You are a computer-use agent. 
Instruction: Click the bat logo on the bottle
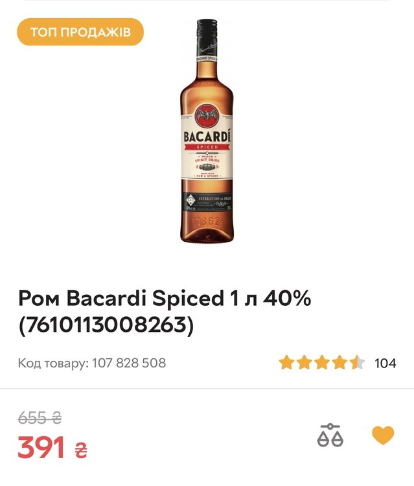[x=207, y=117]
